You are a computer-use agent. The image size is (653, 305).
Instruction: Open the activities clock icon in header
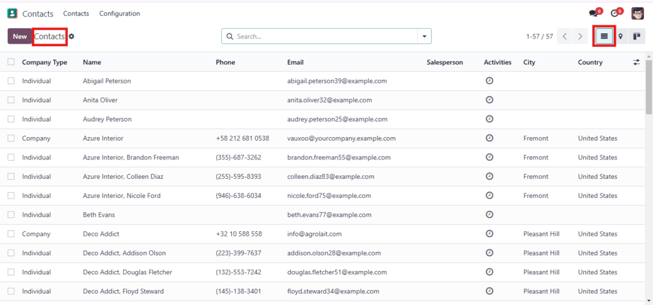pos(614,14)
